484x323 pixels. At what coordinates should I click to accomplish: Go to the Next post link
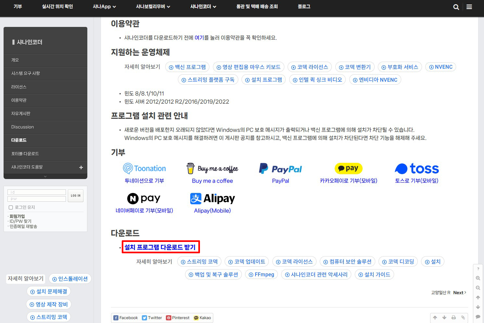[x=460, y=293]
